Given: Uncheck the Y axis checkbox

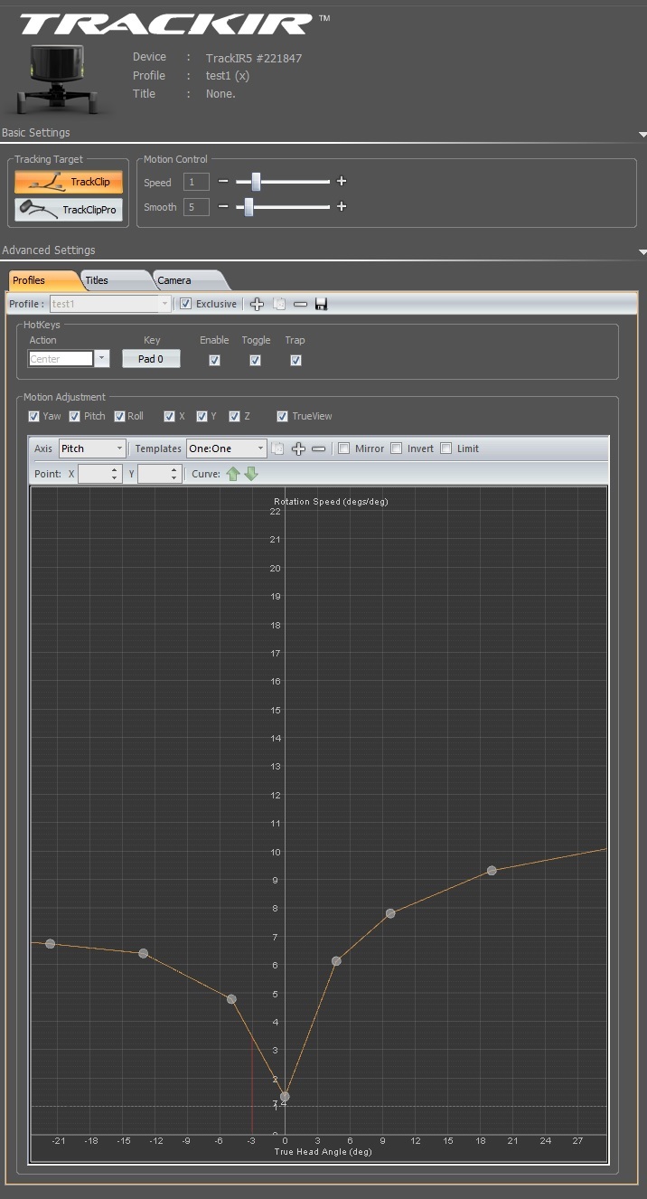Looking at the screenshot, I should point(202,416).
